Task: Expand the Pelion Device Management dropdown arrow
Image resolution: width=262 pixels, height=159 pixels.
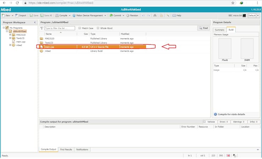Action: [105, 15]
